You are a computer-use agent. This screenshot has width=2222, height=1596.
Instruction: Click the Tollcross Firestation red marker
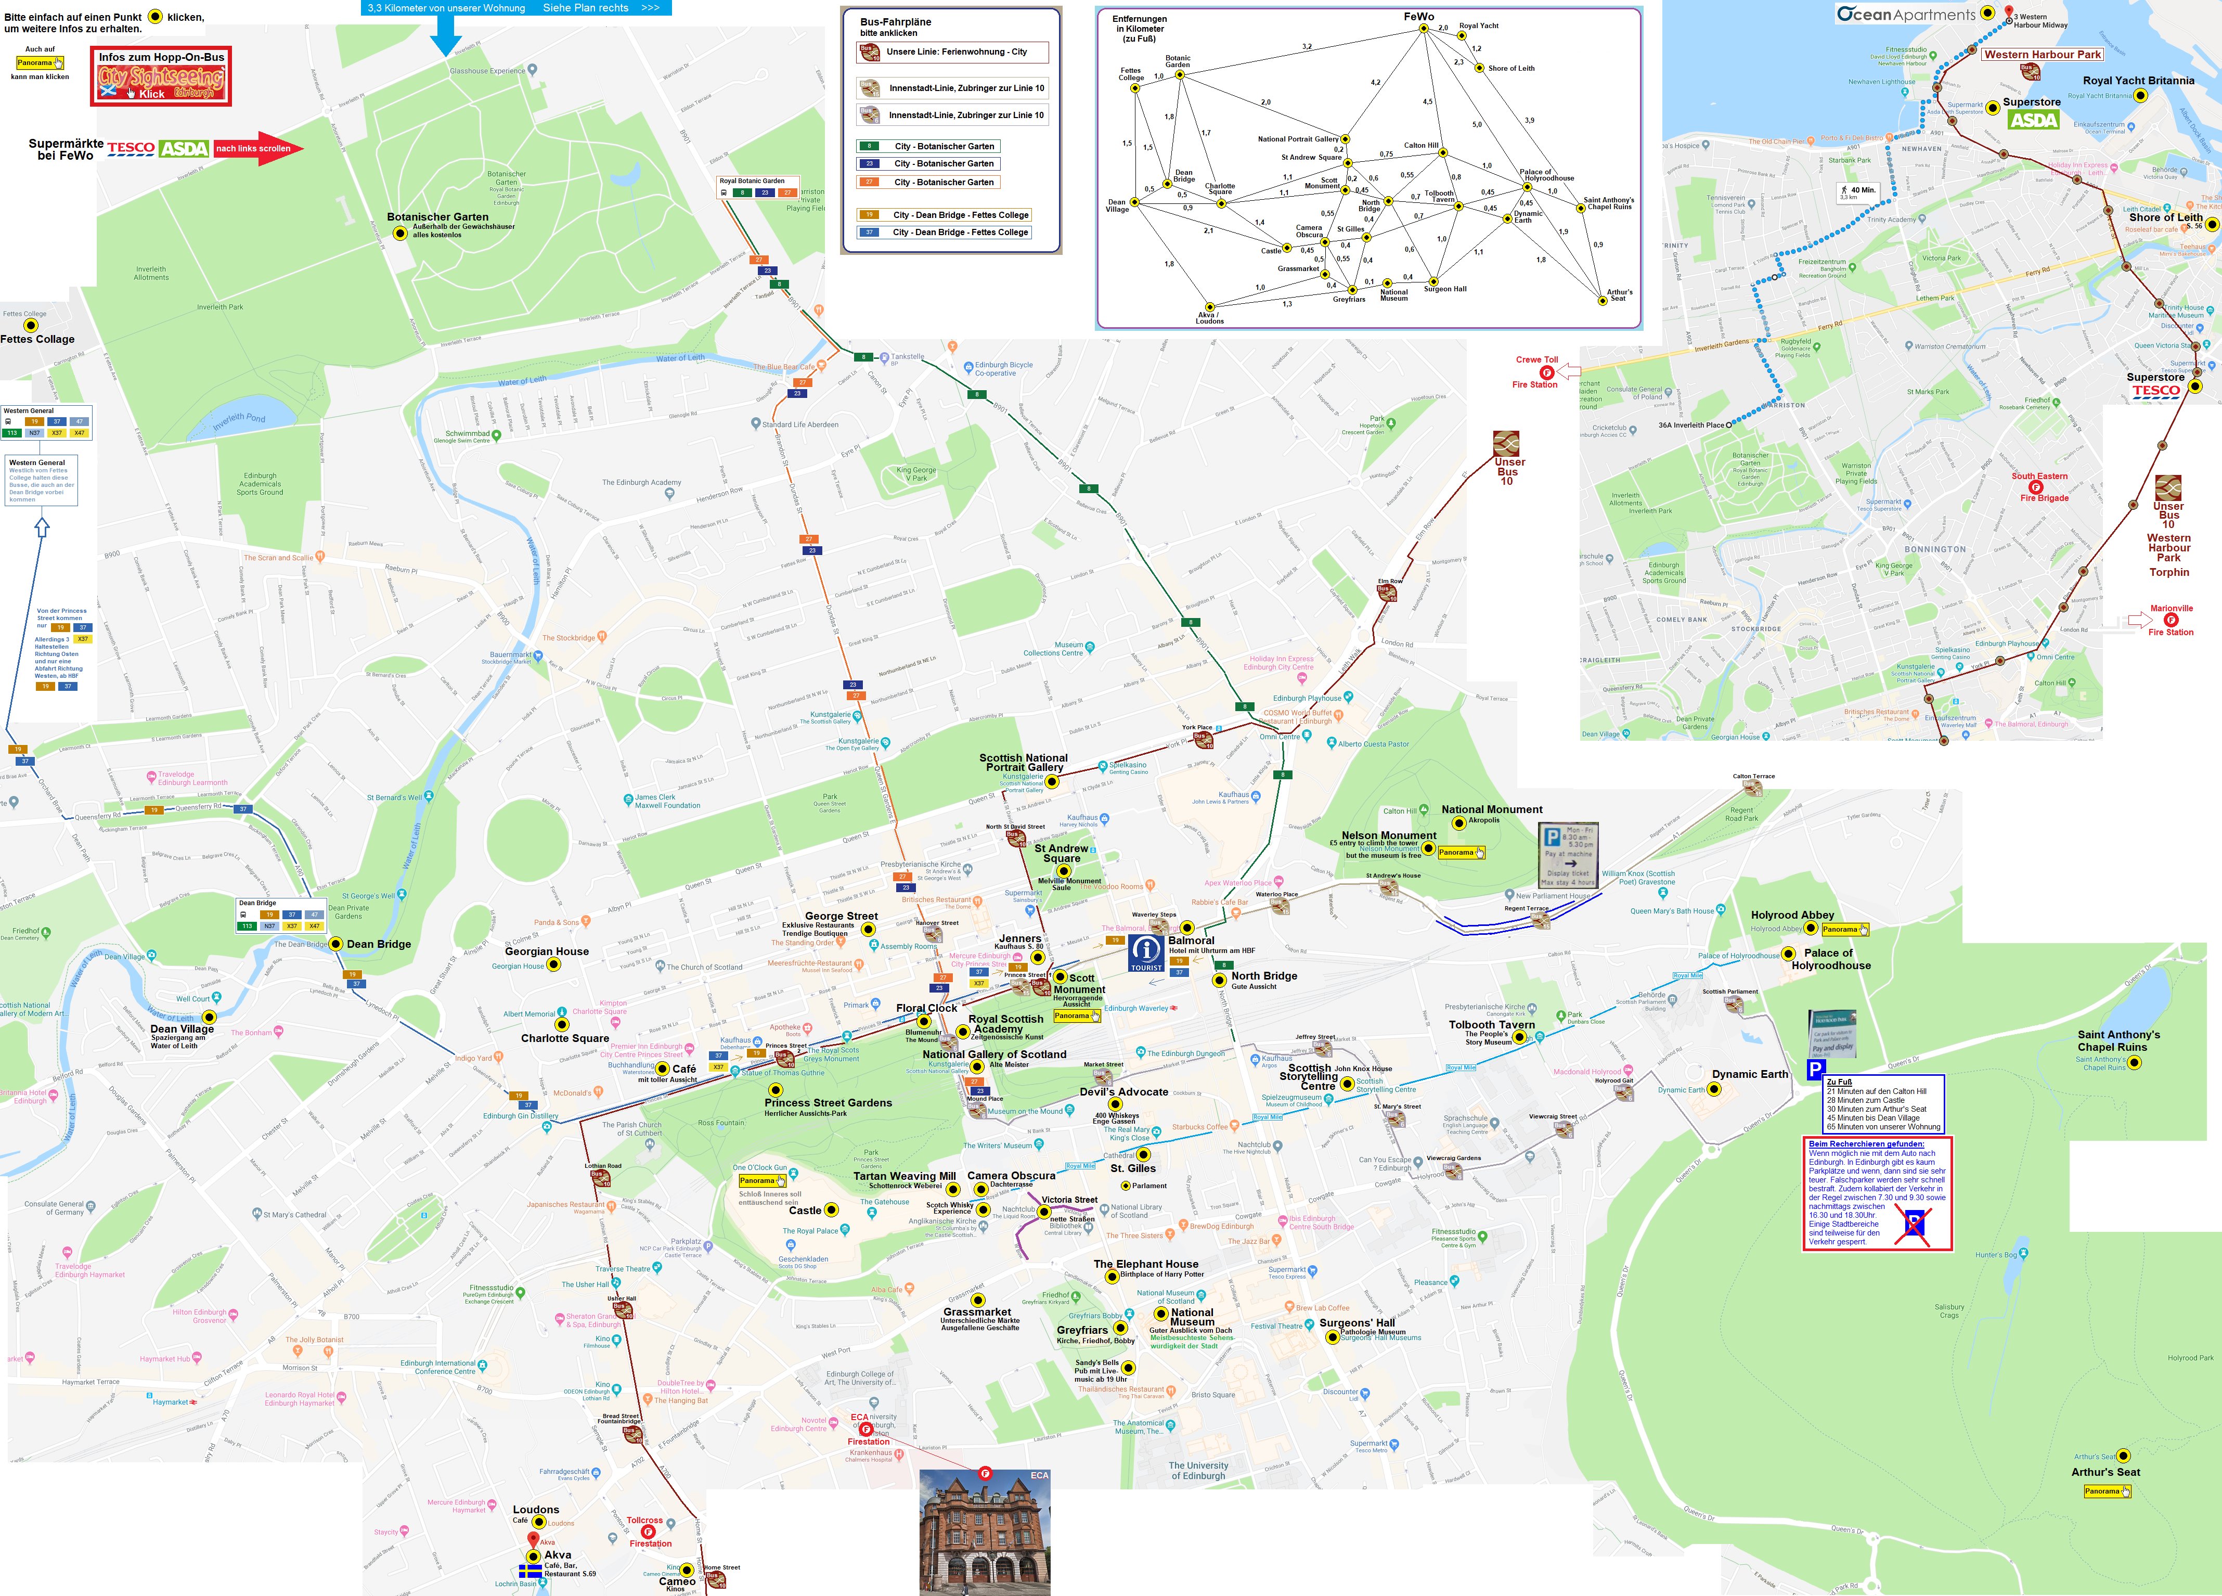point(648,1531)
